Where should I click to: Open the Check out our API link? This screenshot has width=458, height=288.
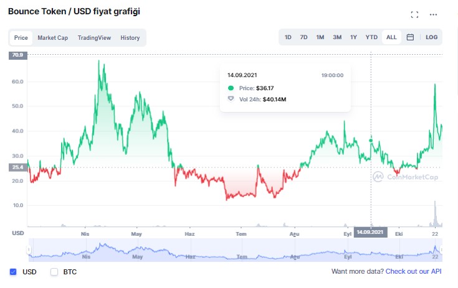(413, 271)
